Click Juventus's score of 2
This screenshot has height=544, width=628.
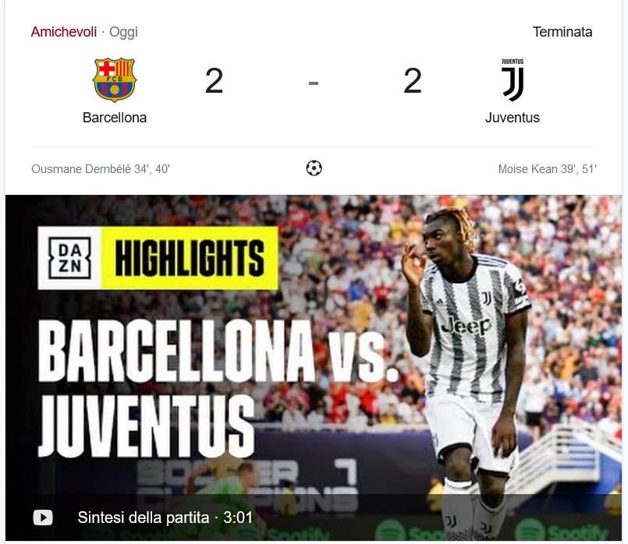(x=413, y=81)
